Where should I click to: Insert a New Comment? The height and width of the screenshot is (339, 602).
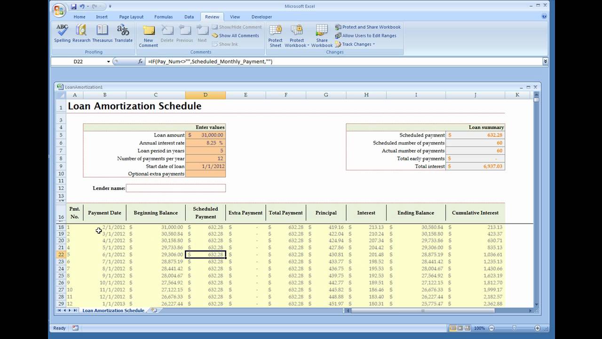148,36
